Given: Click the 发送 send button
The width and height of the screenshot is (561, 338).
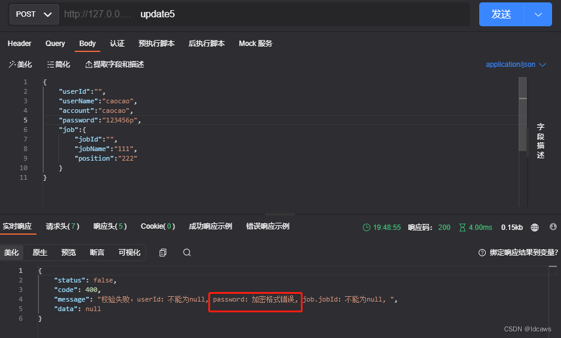Looking at the screenshot, I should coord(501,14).
